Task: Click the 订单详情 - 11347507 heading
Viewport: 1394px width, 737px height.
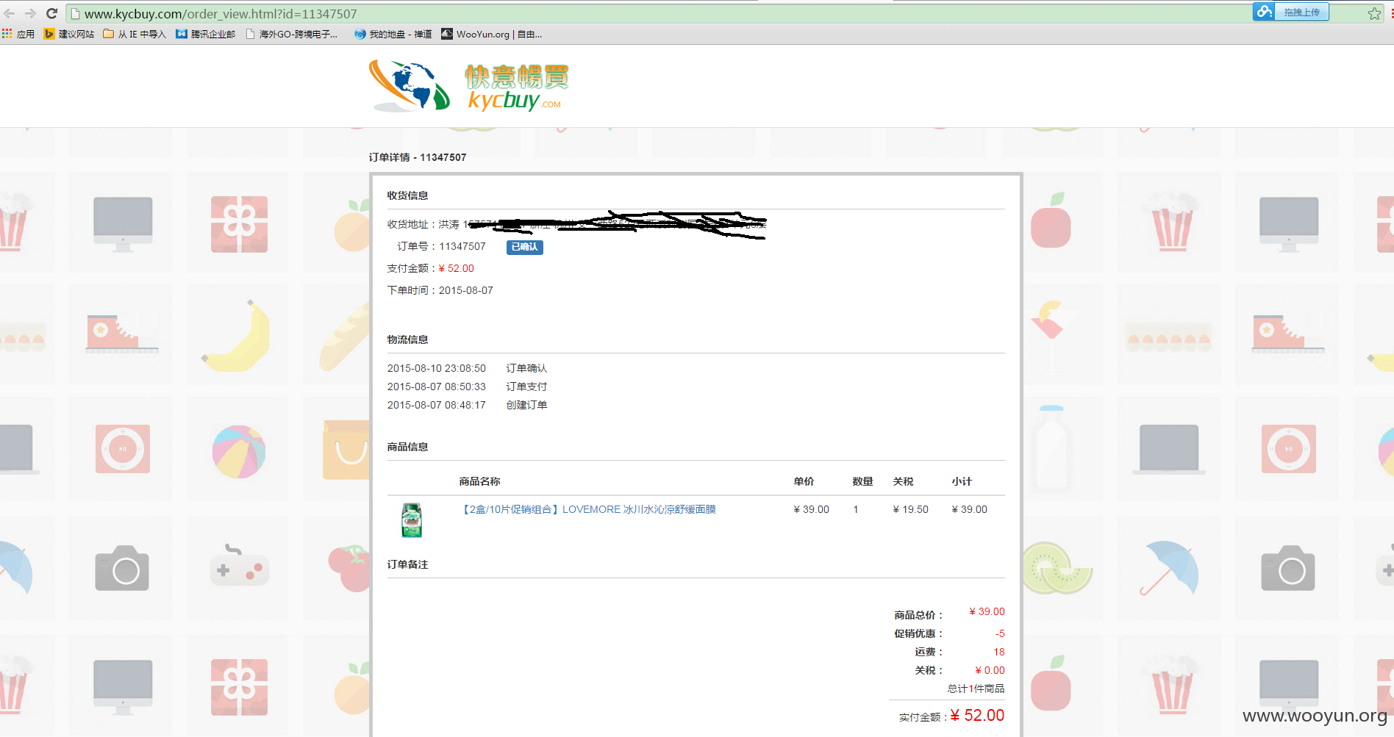Action: click(418, 157)
